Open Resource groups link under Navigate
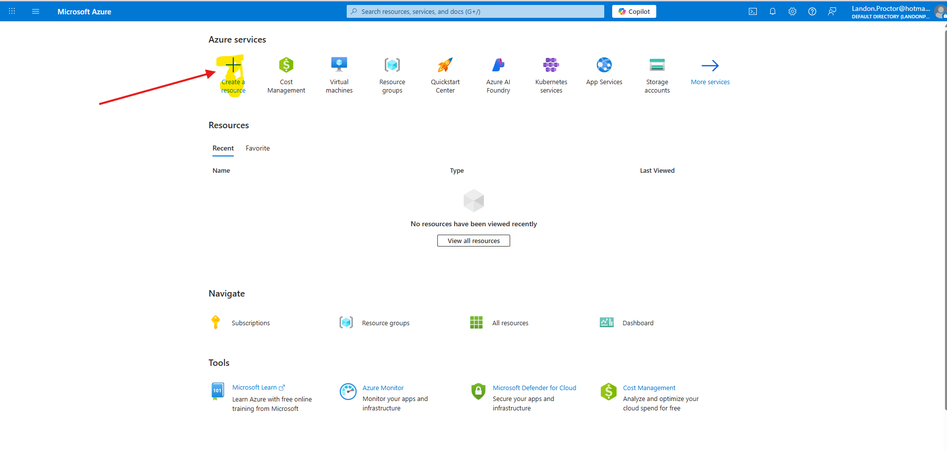This screenshot has height=451, width=947. (x=386, y=323)
